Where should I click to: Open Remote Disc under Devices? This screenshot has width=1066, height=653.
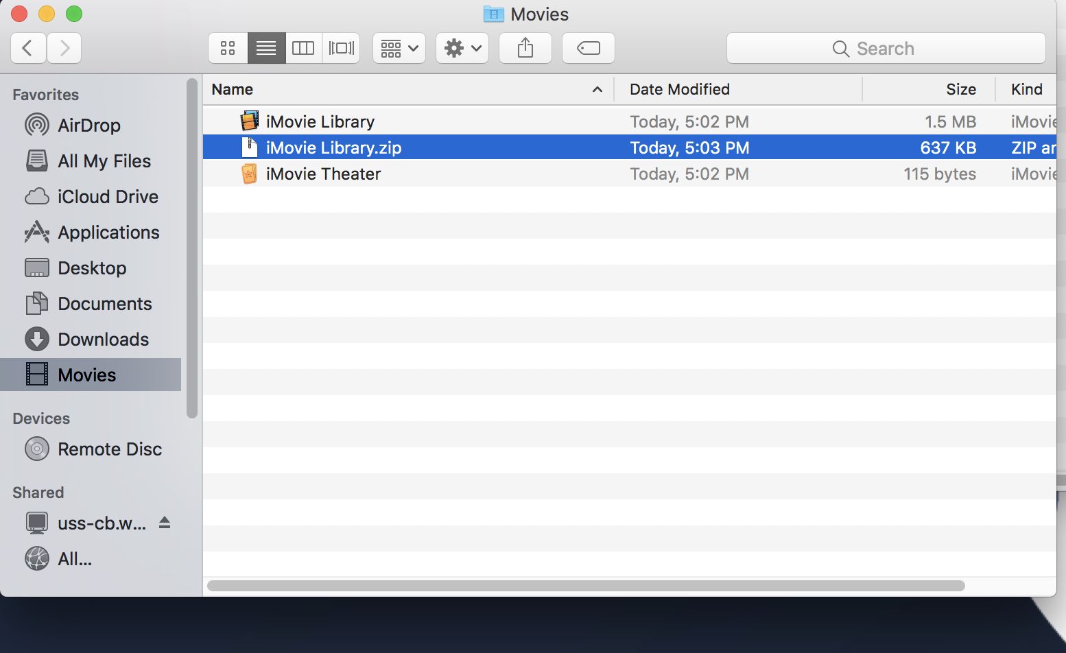pyautogui.click(x=91, y=449)
